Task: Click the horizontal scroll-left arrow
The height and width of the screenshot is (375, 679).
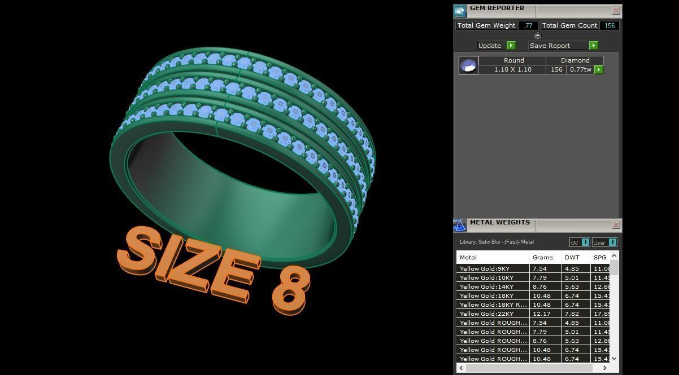Action: pos(462,368)
